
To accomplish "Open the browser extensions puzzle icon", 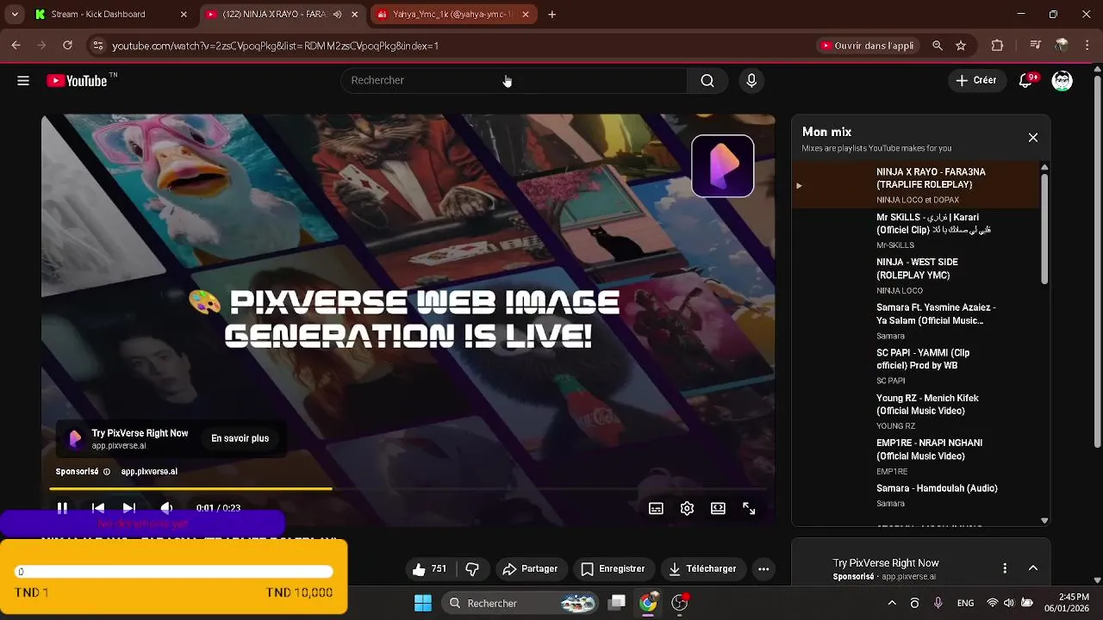I will click(997, 46).
